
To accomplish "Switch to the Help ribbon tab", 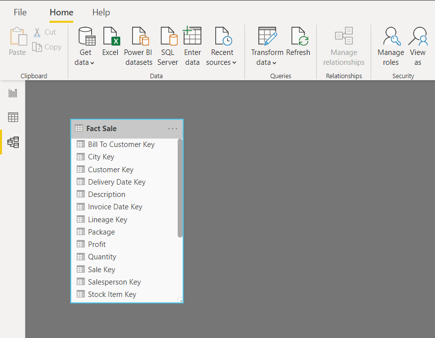I will pos(101,12).
